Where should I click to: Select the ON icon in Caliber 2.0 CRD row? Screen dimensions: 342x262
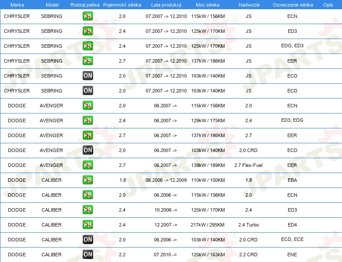(x=87, y=240)
